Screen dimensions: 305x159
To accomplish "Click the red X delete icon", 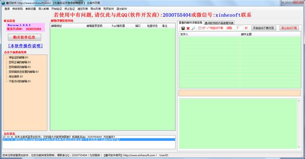I will [188, 28].
